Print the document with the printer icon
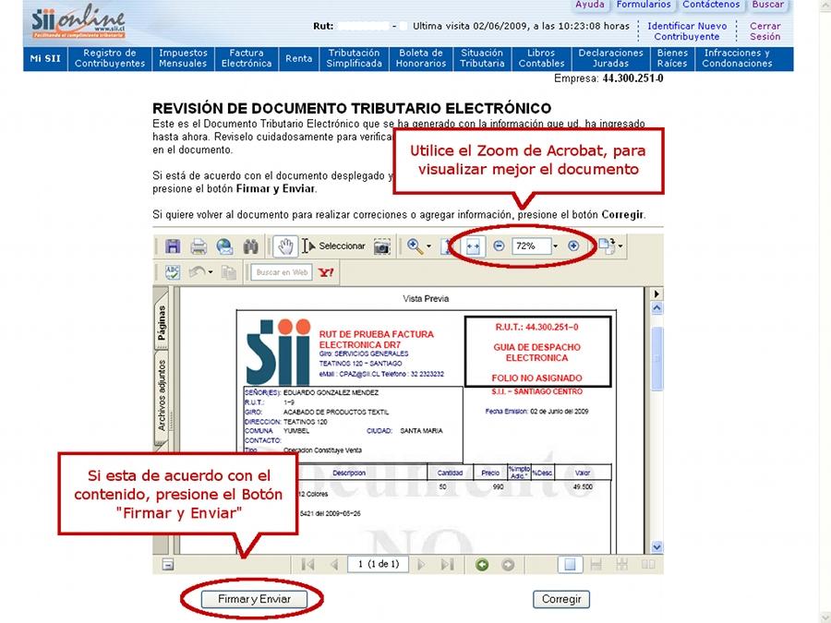This screenshot has width=831, height=623. coord(199,246)
